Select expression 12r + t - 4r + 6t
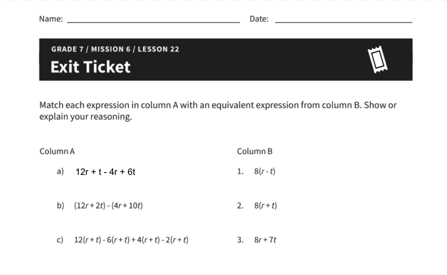The width and height of the screenshot is (447, 275). [105, 172]
